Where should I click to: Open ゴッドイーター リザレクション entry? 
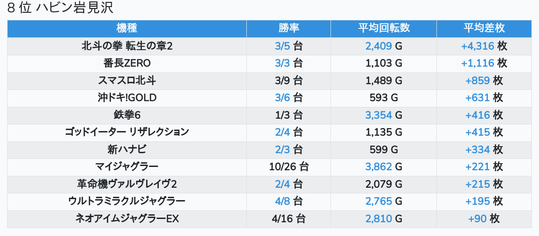coord(127,132)
